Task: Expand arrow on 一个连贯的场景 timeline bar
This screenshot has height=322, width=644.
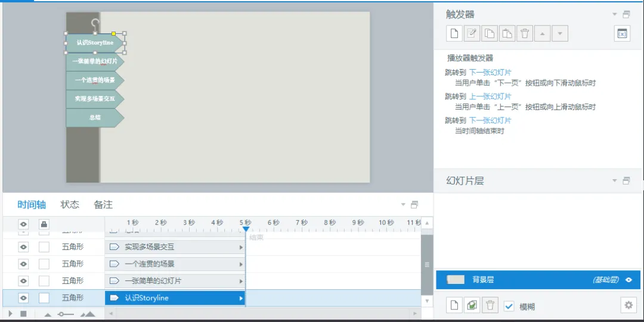Action: point(241,264)
